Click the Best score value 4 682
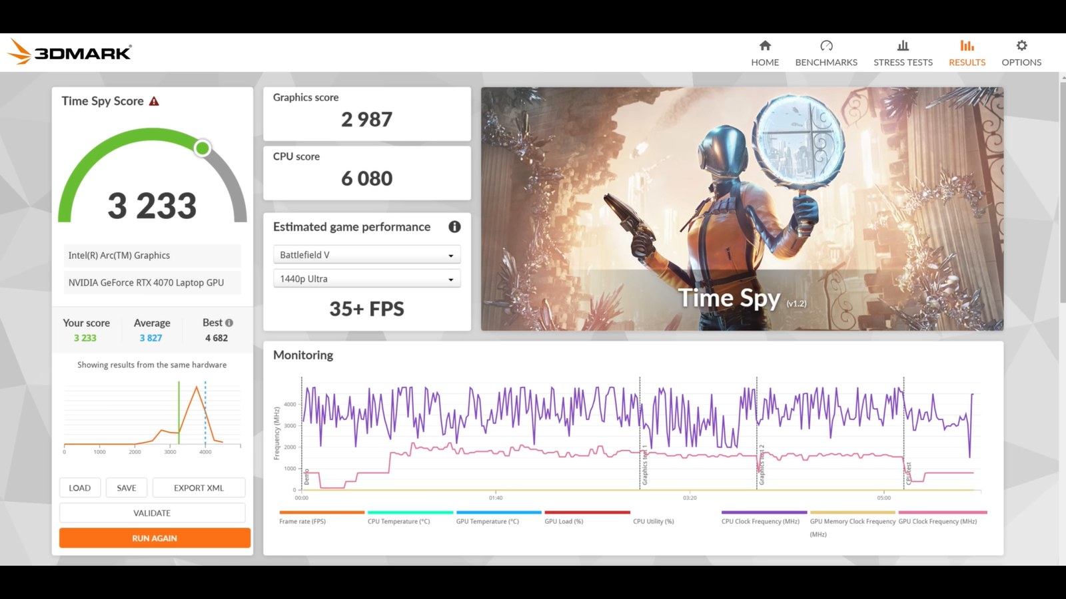1066x599 pixels. pos(217,338)
